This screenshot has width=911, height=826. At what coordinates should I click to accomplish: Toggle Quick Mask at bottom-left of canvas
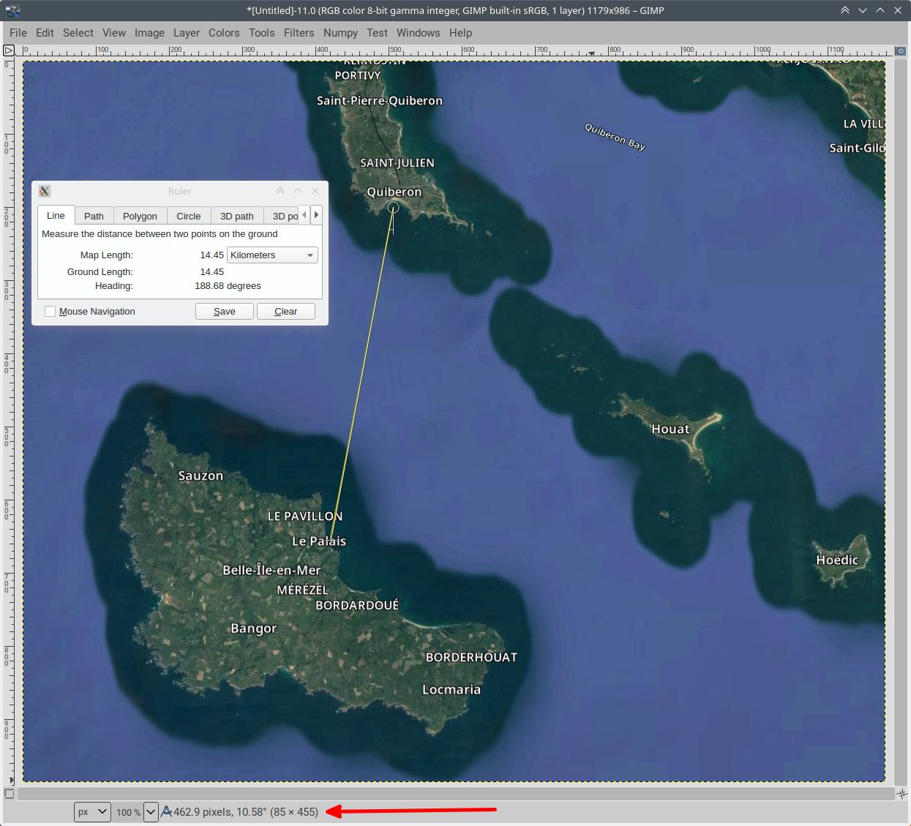point(9,793)
